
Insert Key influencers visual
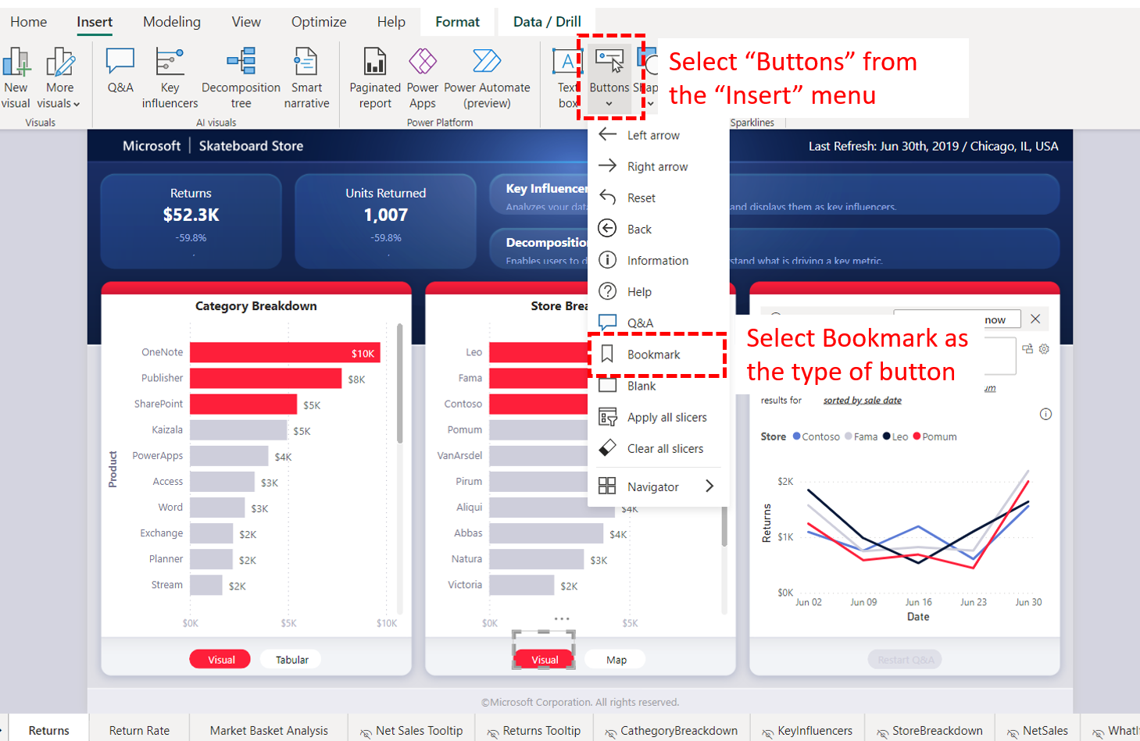click(x=170, y=77)
